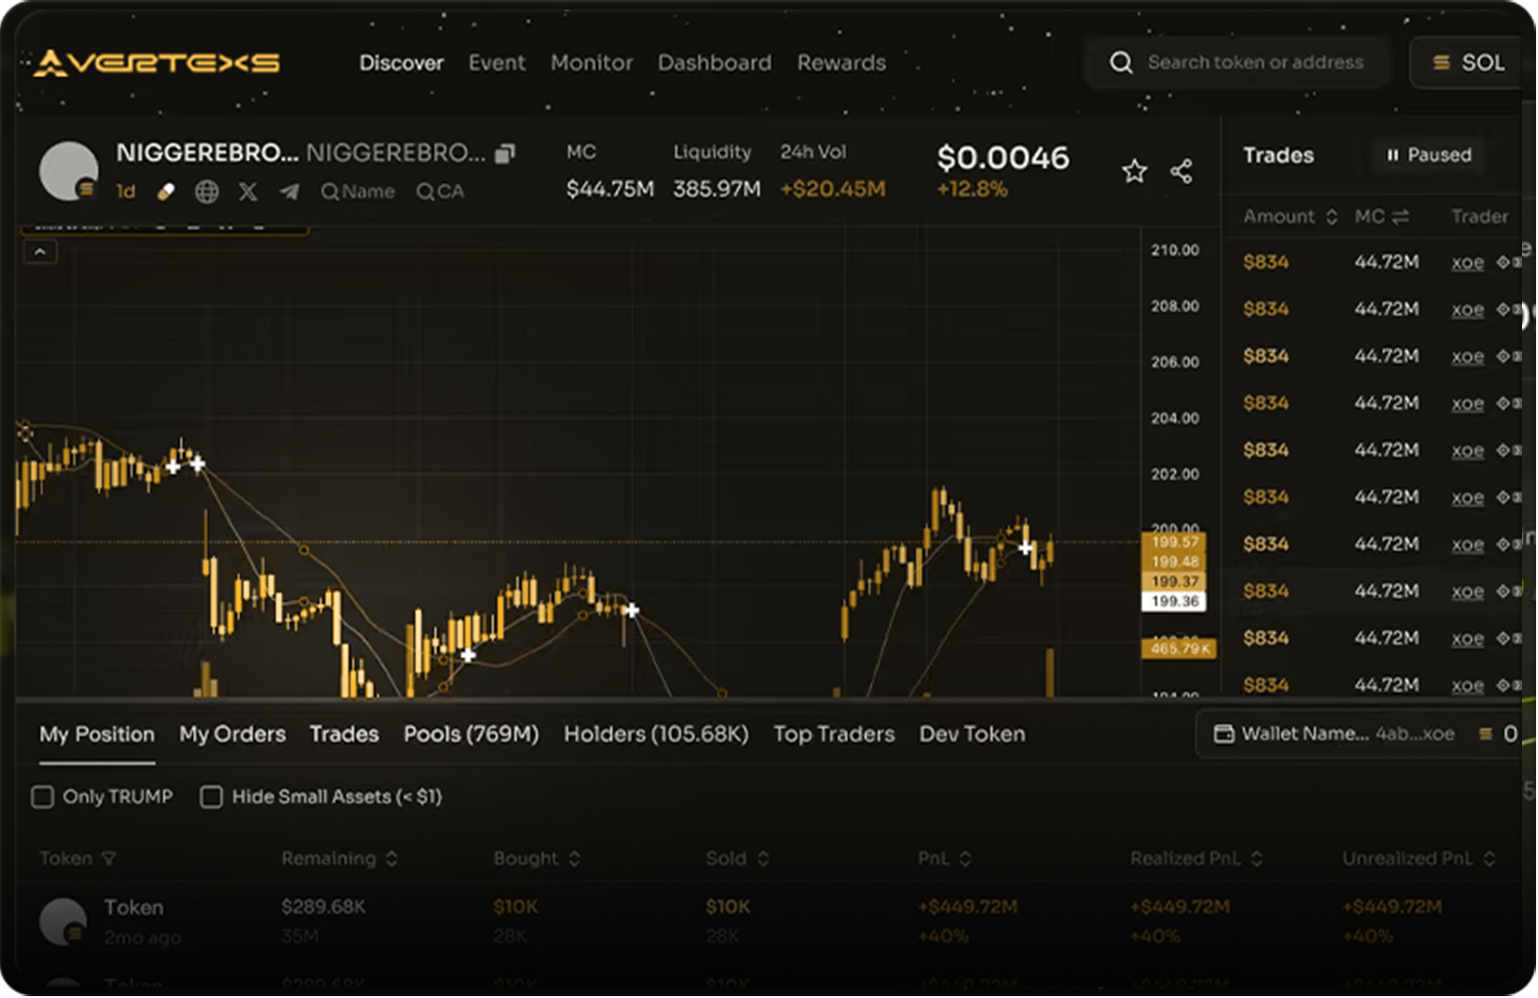Copy the token address with the copy icon

click(x=505, y=153)
